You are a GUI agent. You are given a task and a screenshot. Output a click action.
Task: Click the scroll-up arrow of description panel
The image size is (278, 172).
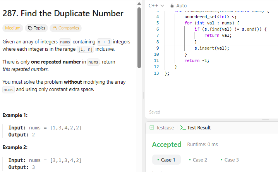[139, 4]
